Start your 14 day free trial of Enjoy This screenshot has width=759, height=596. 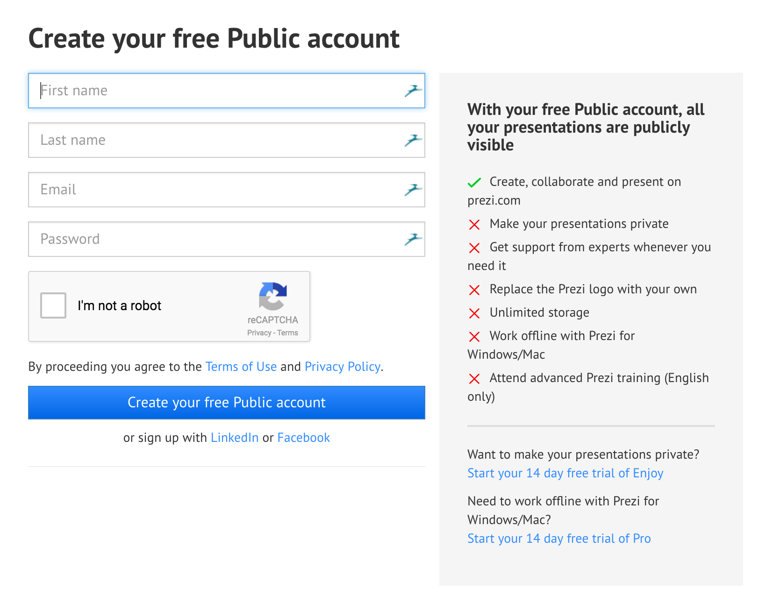point(566,473)
